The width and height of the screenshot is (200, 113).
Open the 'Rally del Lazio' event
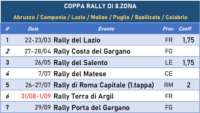click(77, 40)
